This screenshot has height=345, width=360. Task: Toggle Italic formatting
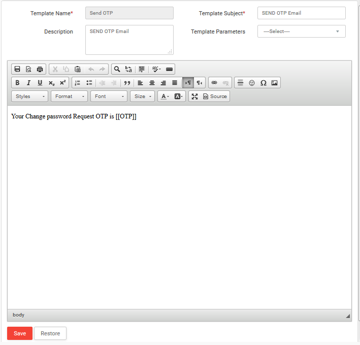point(28,83)
